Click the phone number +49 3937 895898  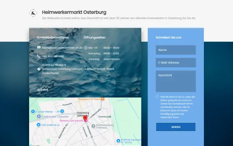(x=53, y=56)
